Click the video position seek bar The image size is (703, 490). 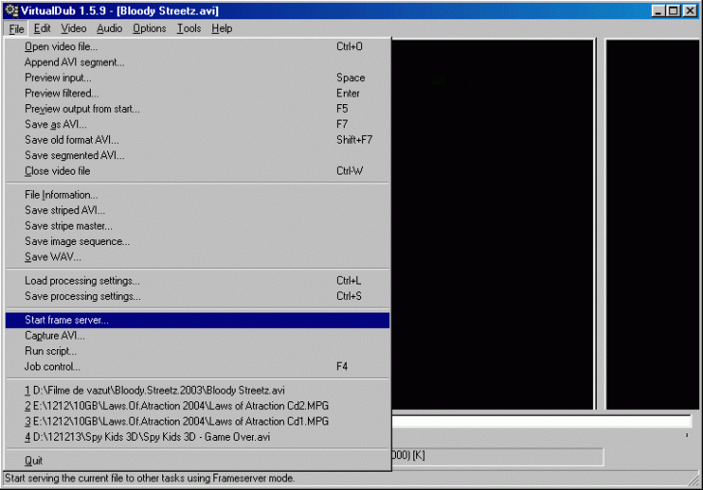coord(541,422)
